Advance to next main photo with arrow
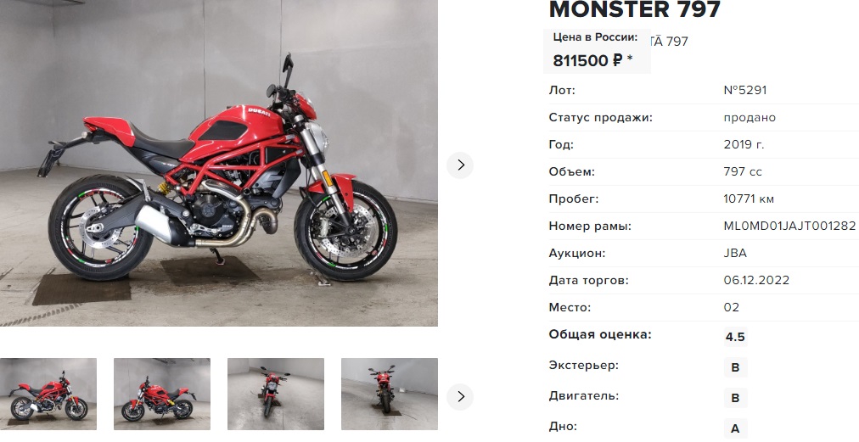 [460, 165]
